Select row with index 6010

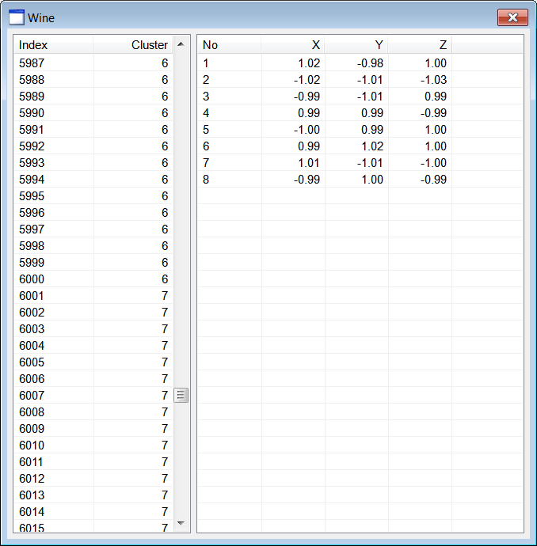click(93, 445)
